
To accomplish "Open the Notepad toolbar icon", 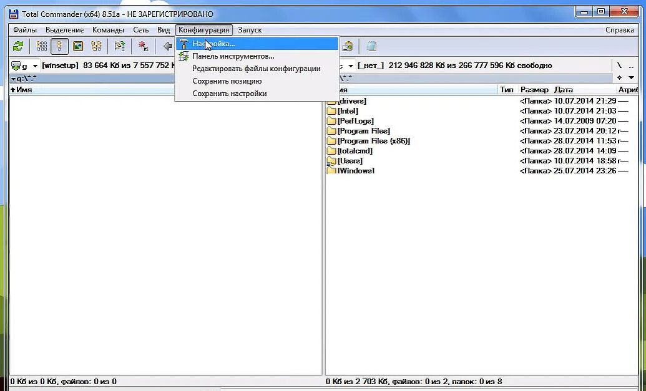I will pyautogui.click(x=371, y=46).
